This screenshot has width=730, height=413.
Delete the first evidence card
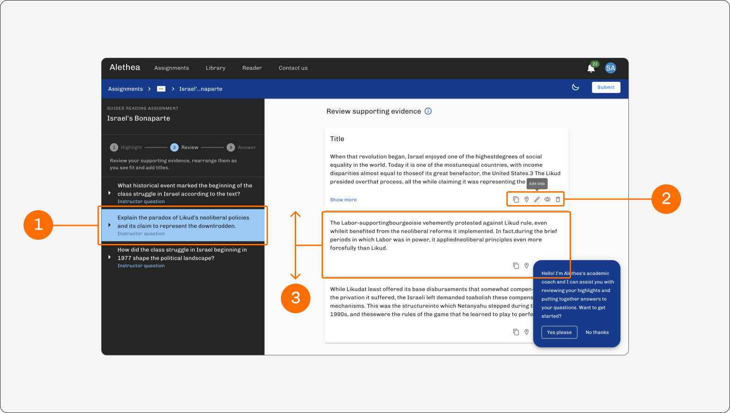tap(558, 200)
